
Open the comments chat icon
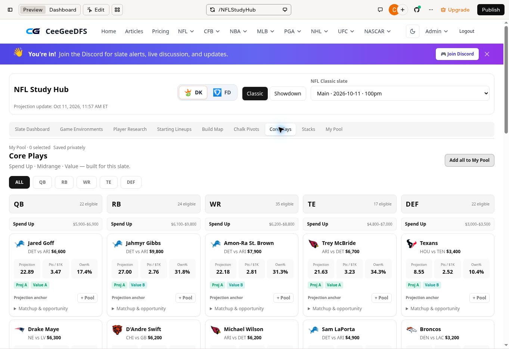click(x=380, y=10)
